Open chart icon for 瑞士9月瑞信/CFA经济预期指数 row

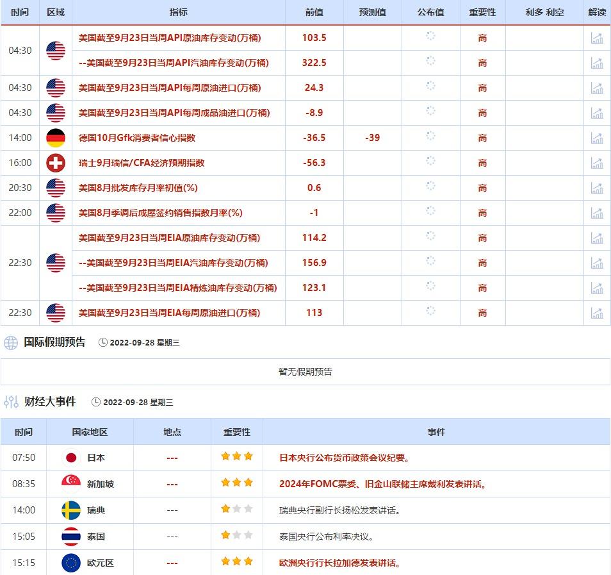tap(596, 163)
